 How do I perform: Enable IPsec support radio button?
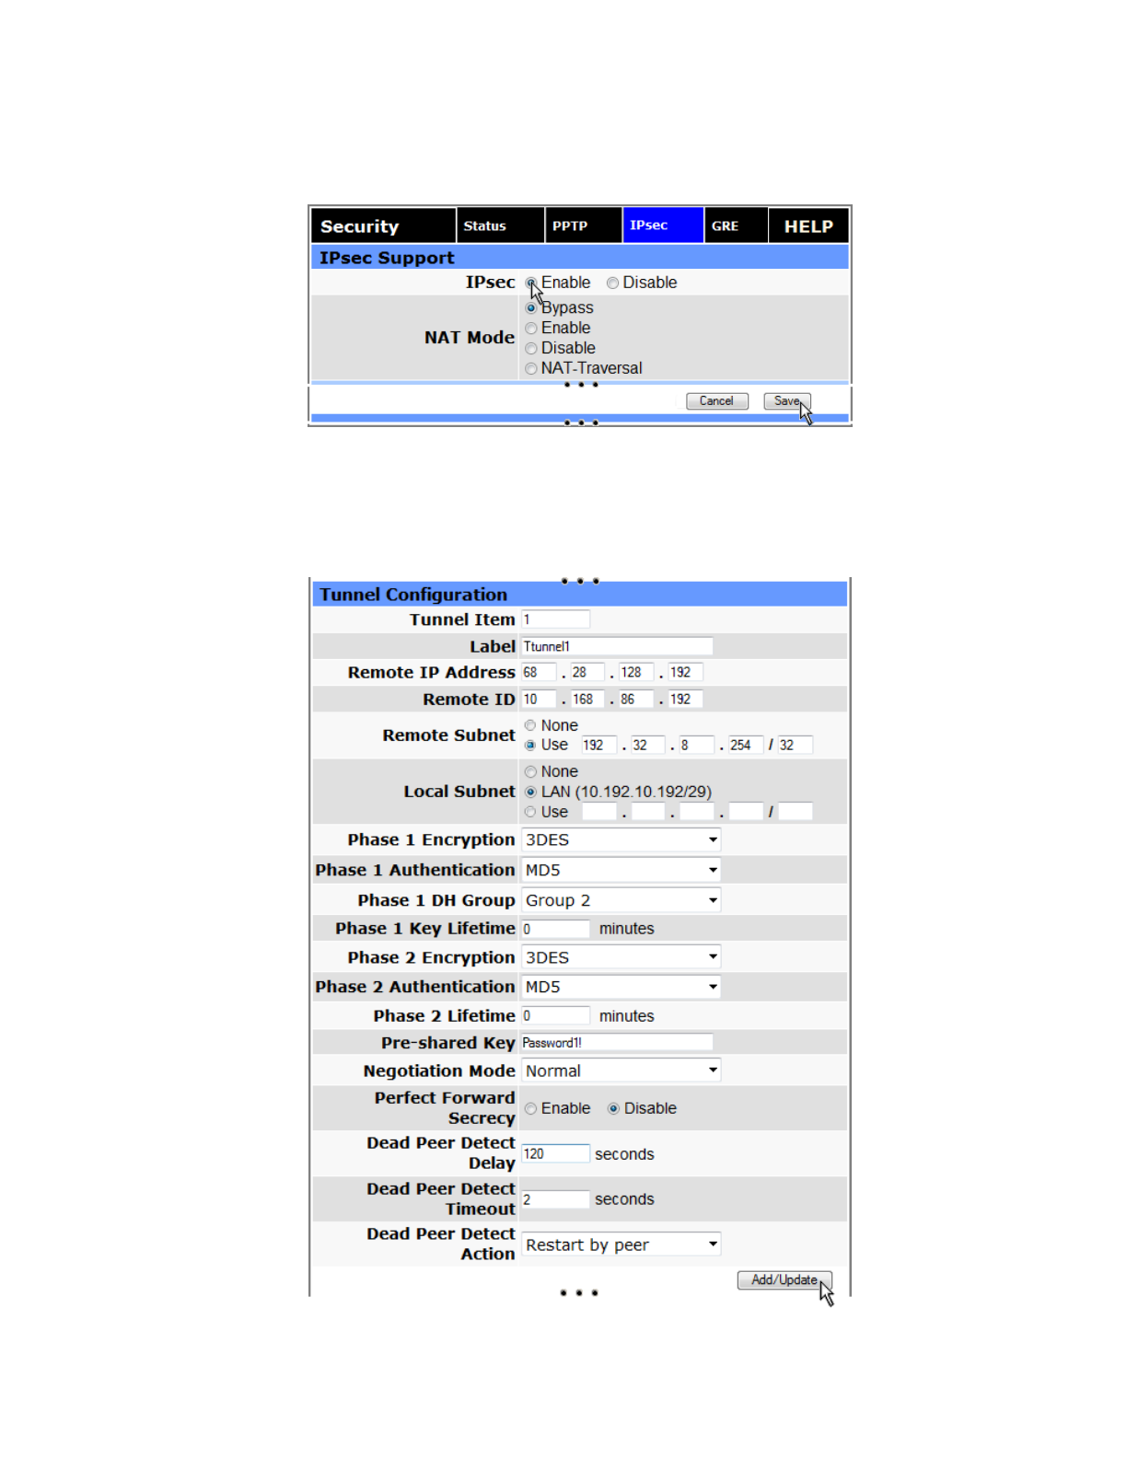click(531, 283)
